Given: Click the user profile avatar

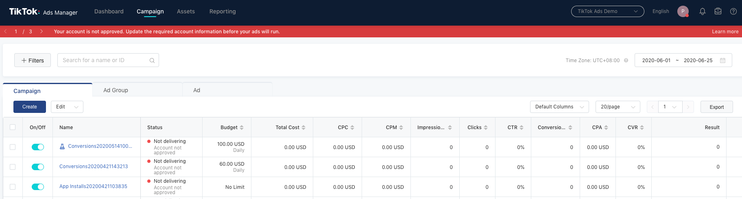Looking at the screenshot, I should (683, 11).
